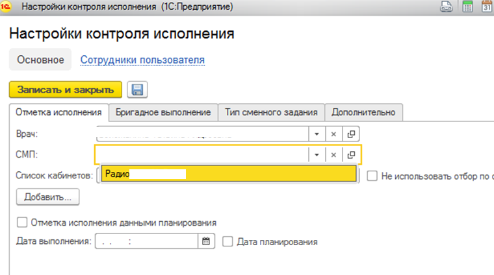The width and height of the screenshot is (494, 275).
Task: Click the floppy disk save icon
Action: tap(136, 90)
